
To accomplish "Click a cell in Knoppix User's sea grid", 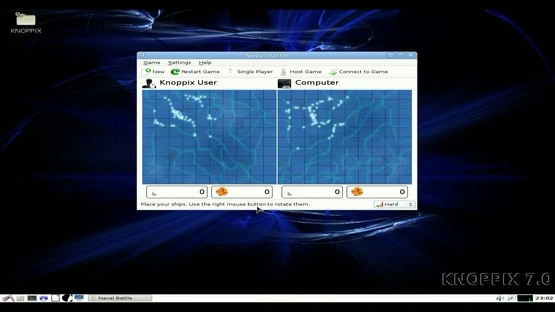I will click(209, 137).
